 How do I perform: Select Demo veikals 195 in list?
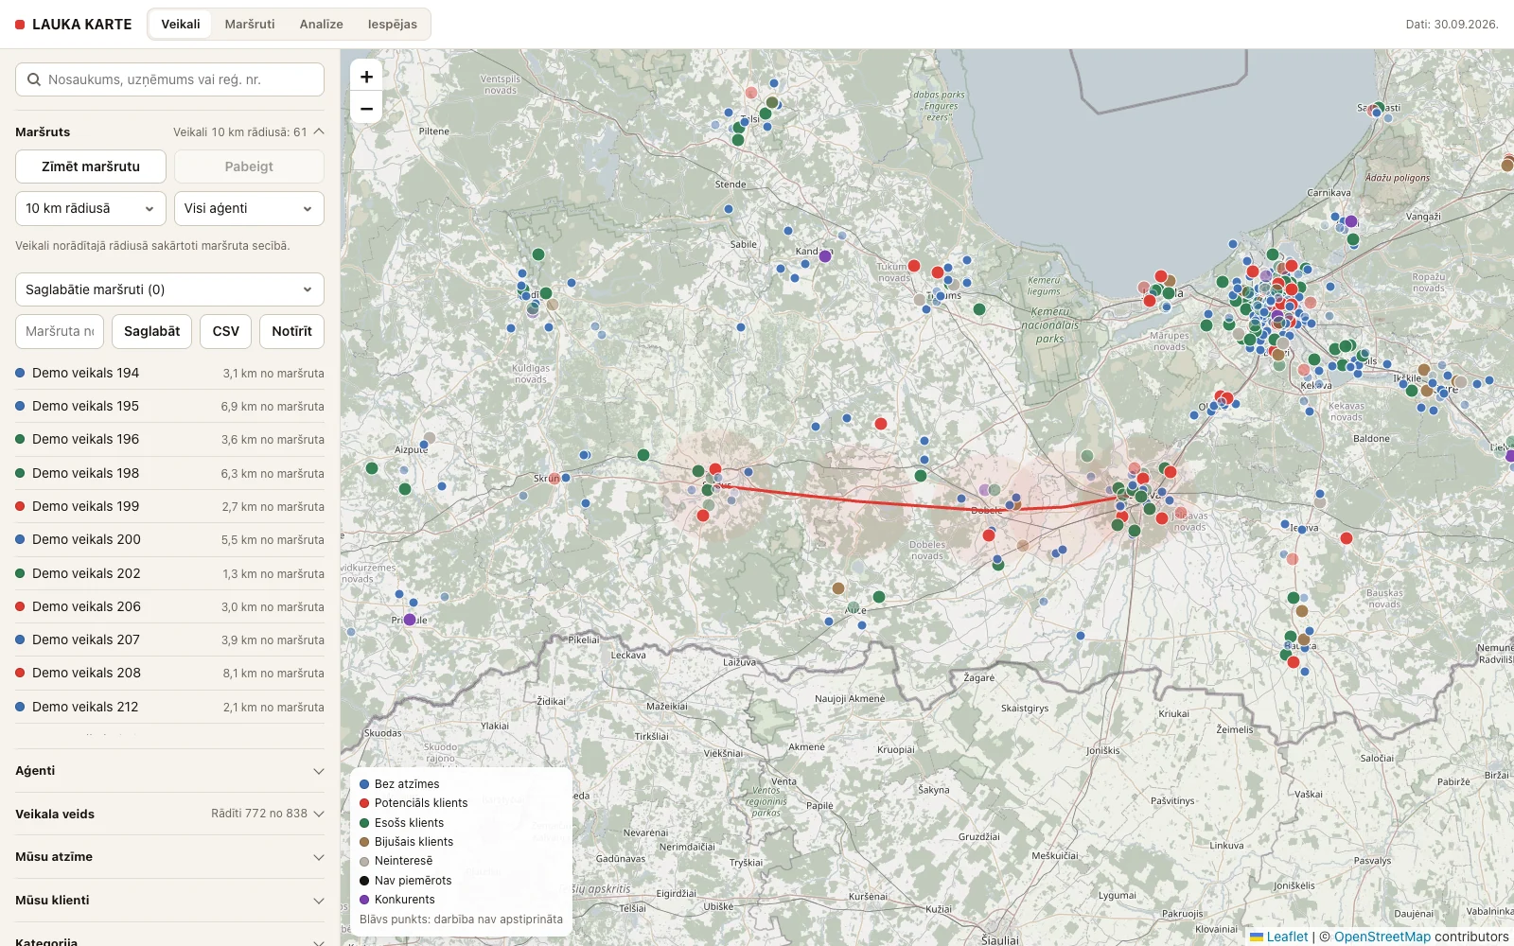pos(169,406)
